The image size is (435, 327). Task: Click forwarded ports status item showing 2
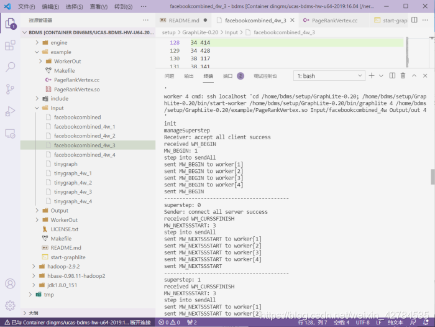pyautogui.click(x=192, y=322)
